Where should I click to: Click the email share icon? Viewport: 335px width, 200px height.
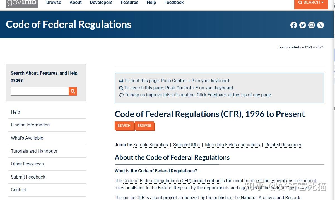pyautogui.click(x=312, y=25)
